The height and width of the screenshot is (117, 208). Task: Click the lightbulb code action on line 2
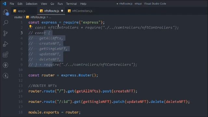[x=30, y=27]
